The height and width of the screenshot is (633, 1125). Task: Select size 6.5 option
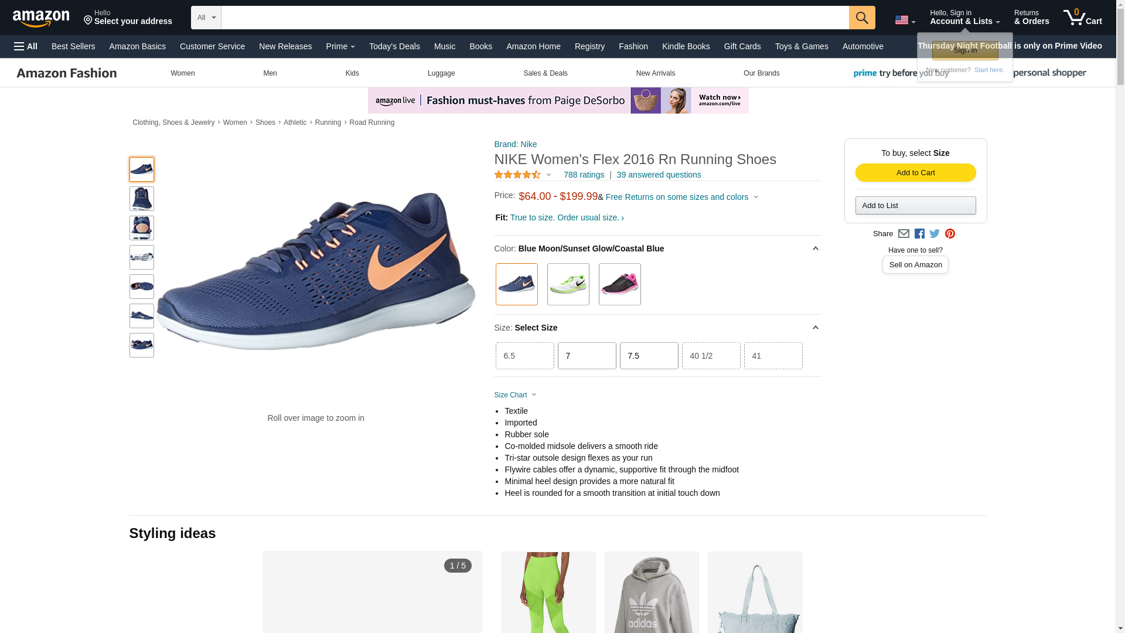tap(524, 356)
